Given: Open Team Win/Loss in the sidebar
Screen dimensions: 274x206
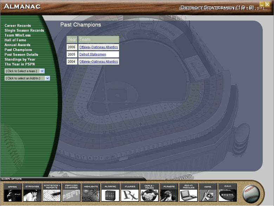Looking at the screenshot, I should click(18, 35).
